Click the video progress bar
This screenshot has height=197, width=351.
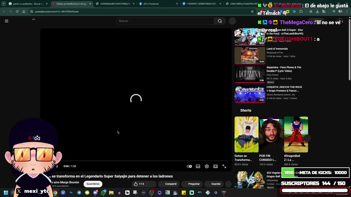pos(136,161)
